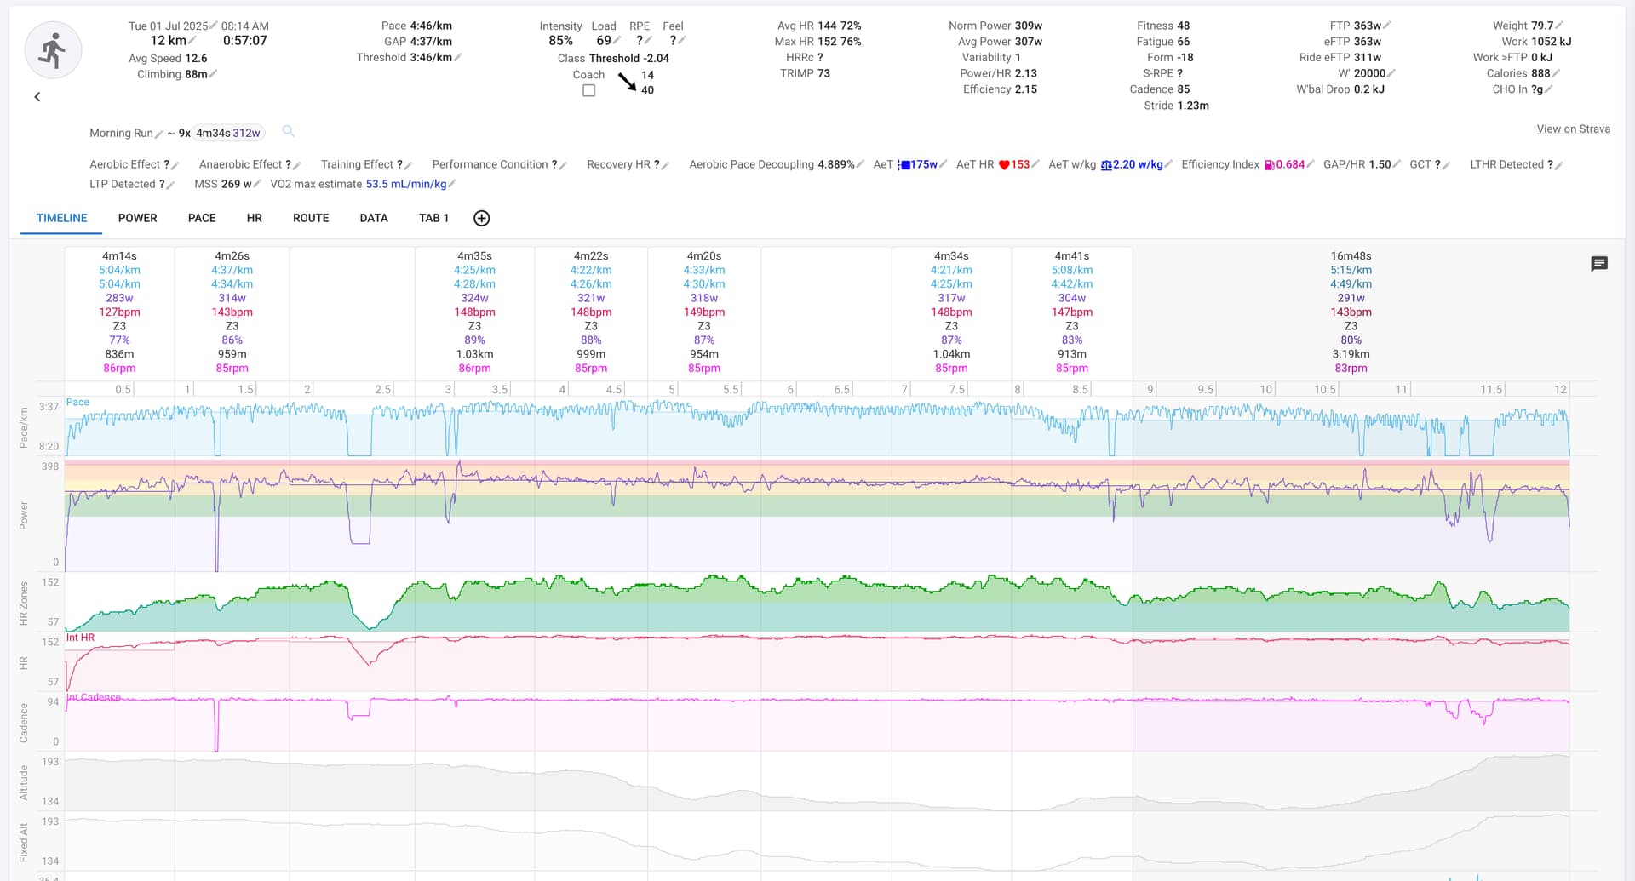This screenshot has width=1635, height=881.
Task: Edit RPE with its pencil icon
Action: pyautogui.click(x=650, y=38)
